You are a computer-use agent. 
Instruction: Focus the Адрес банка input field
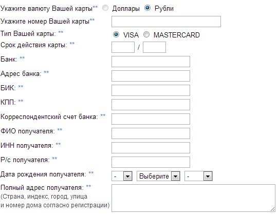[x=151, y=76]
